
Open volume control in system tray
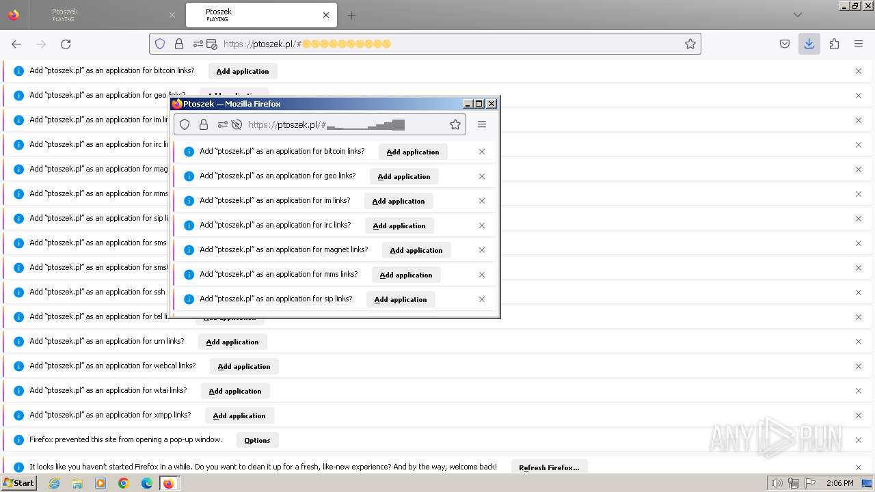777,483
